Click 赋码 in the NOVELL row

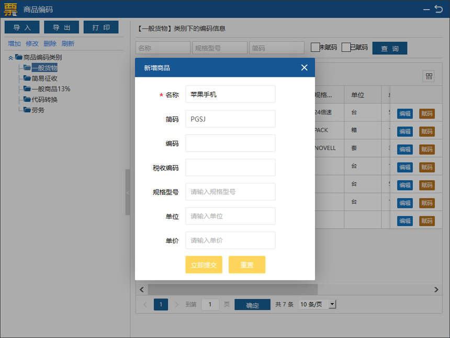427,149
